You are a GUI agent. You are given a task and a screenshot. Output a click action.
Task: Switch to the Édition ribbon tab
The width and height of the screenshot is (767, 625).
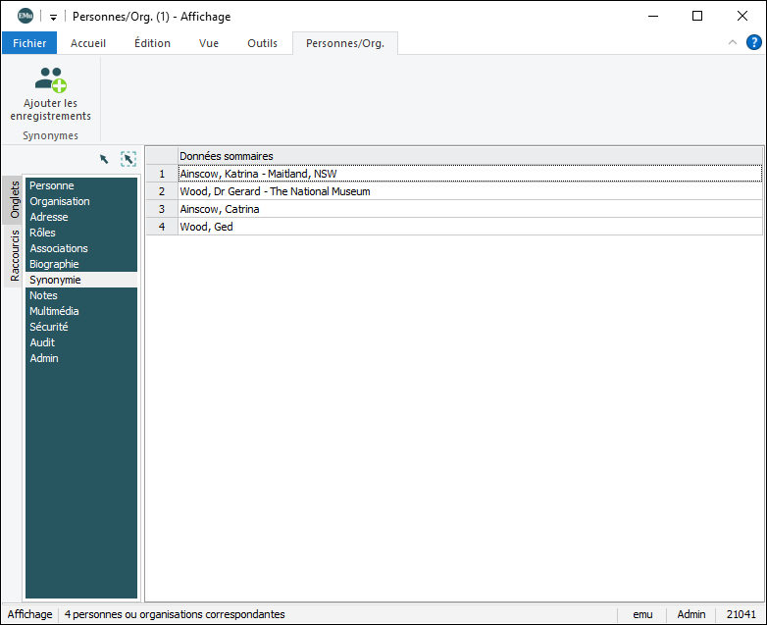pyautogui.click(x=152, y=43)
